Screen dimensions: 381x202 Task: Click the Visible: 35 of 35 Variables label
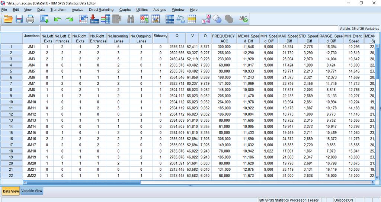tap(359, 28)
